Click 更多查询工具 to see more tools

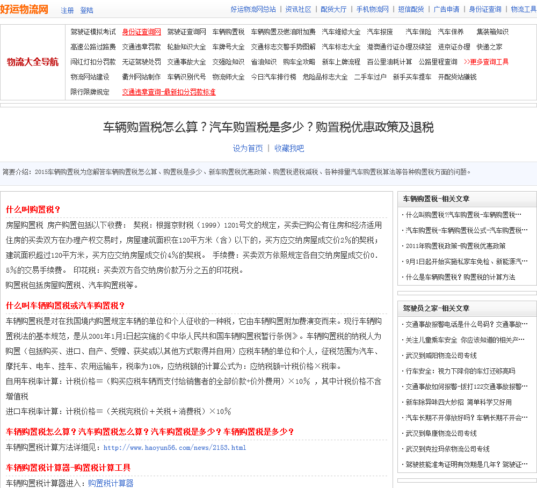(486, 62)
